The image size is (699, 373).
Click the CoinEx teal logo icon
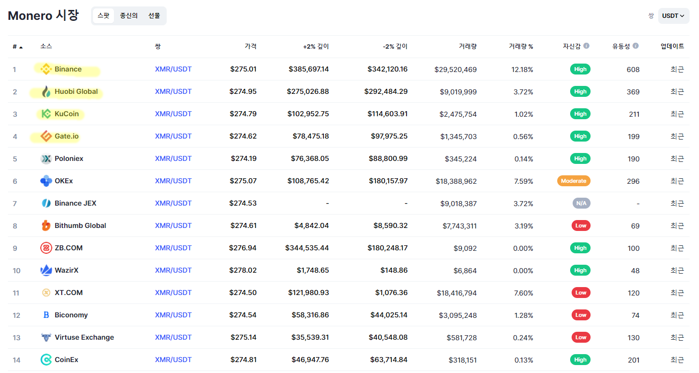pos(46,360)
